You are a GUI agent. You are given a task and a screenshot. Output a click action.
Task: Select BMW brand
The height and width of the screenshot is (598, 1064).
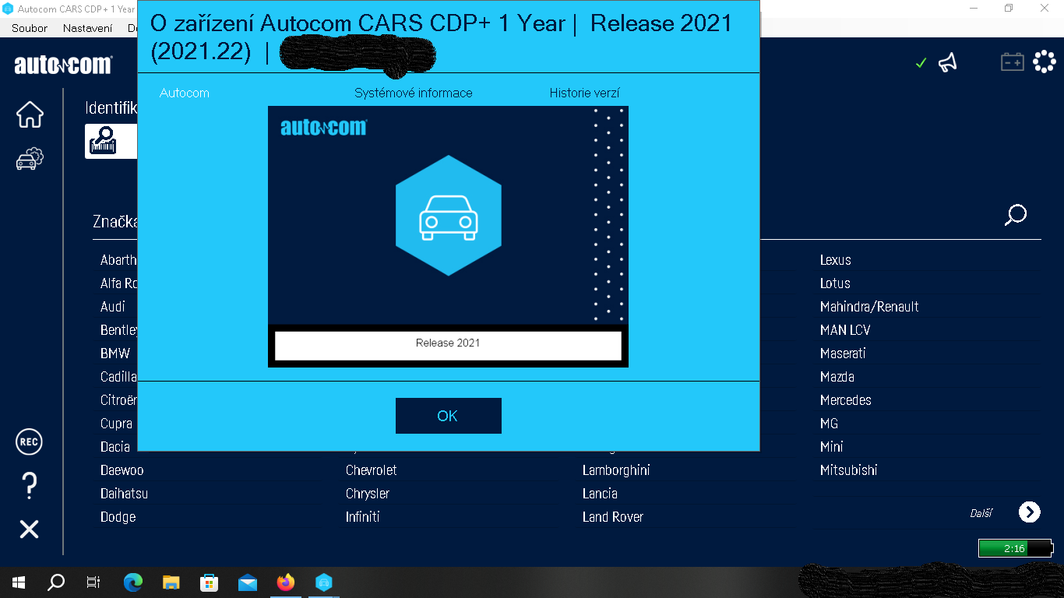click(115, 354)
